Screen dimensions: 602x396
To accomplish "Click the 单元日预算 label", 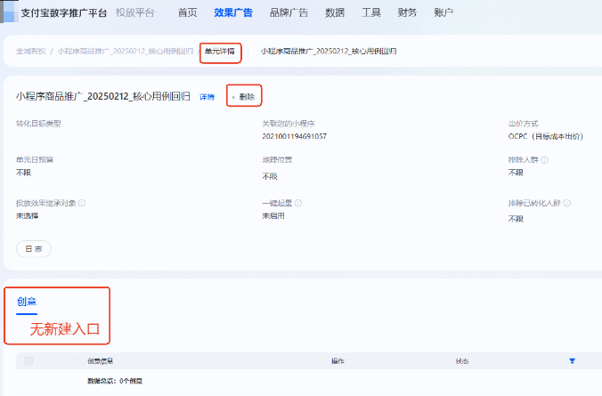I will point(35,159).
